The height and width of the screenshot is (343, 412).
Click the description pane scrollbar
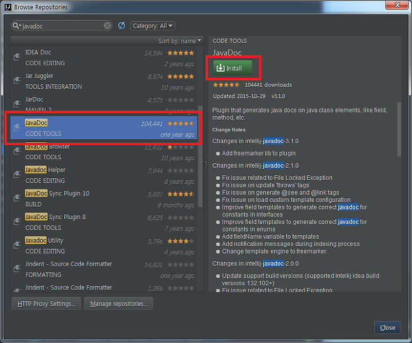399,129
